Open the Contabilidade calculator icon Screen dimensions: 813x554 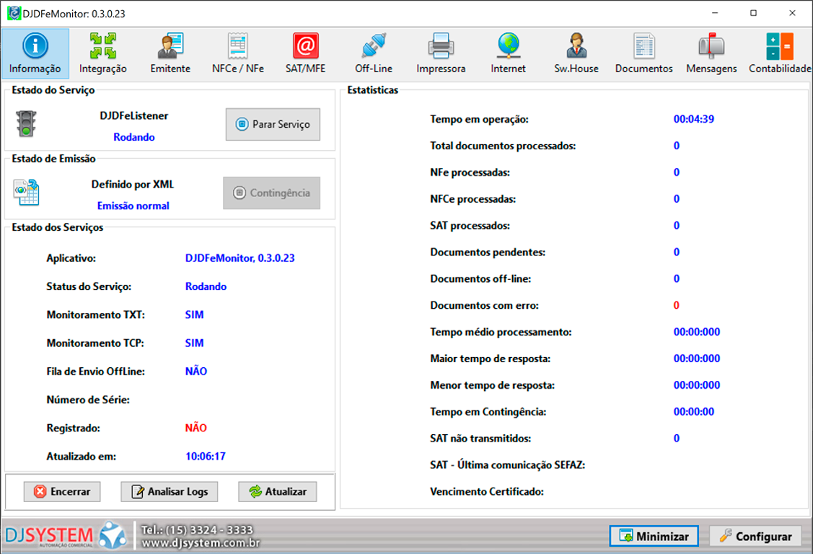tap(779, 53)
